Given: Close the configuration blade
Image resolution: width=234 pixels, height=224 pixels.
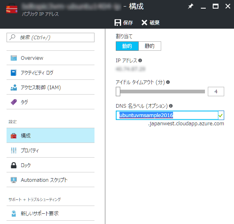Looking at the screenshot, I should pyautogui.click(x=228, y=6).
